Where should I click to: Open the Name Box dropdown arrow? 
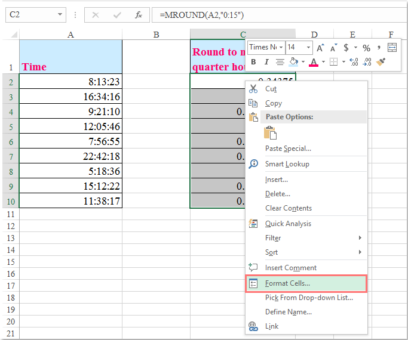pyautogui.click(x=60, y=14)
